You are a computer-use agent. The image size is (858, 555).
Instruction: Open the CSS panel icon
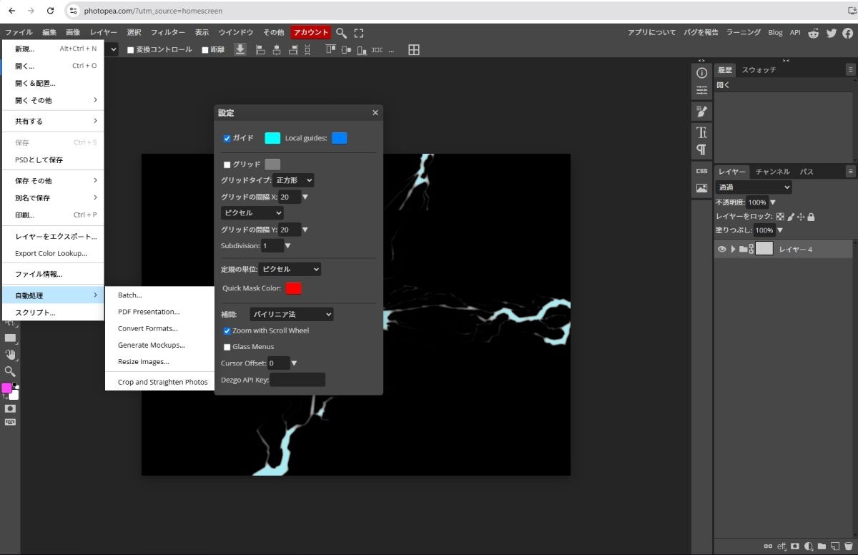click(701, 171)
